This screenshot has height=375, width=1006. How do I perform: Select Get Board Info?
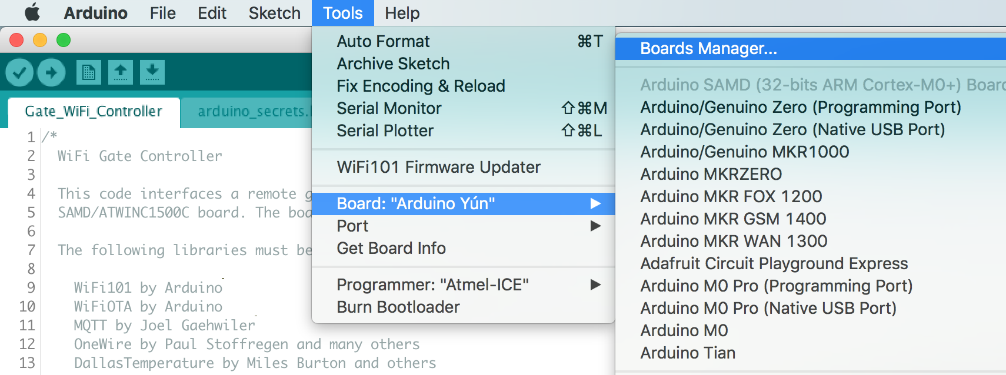(464, 248)
